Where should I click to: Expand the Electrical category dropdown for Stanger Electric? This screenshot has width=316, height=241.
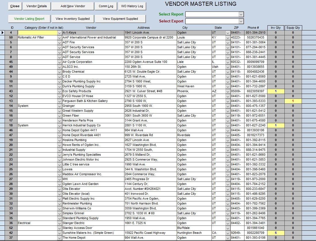pyautogui.click(x=59, y=223)
